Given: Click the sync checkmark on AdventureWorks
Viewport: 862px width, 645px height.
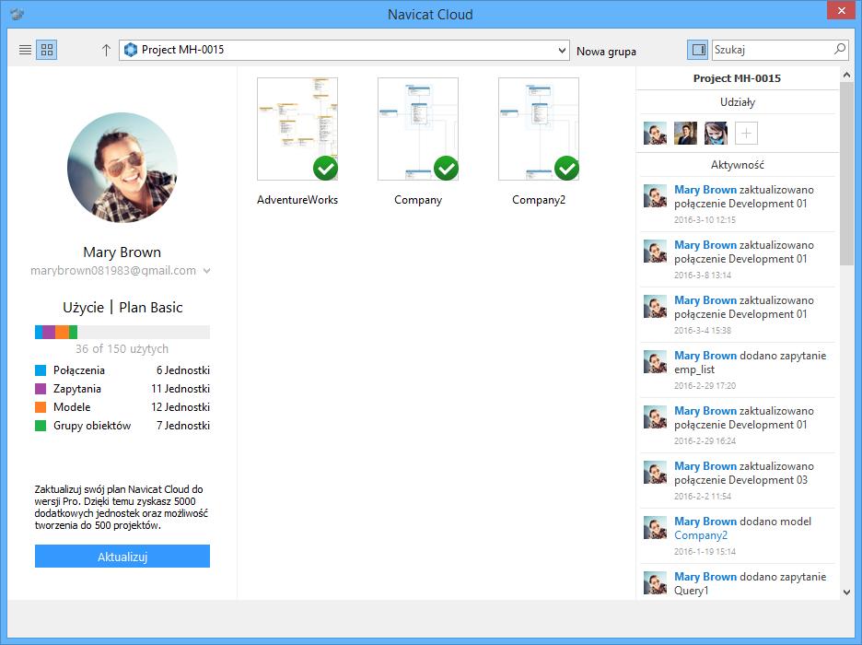Looking at the screenshot, I should click(x=325, y=169).
